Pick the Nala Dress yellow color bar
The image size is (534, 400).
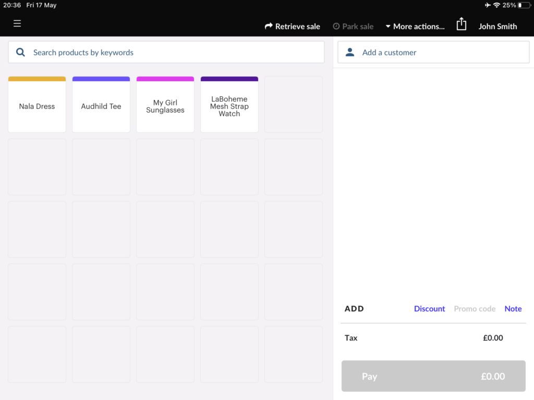[37, 78]
